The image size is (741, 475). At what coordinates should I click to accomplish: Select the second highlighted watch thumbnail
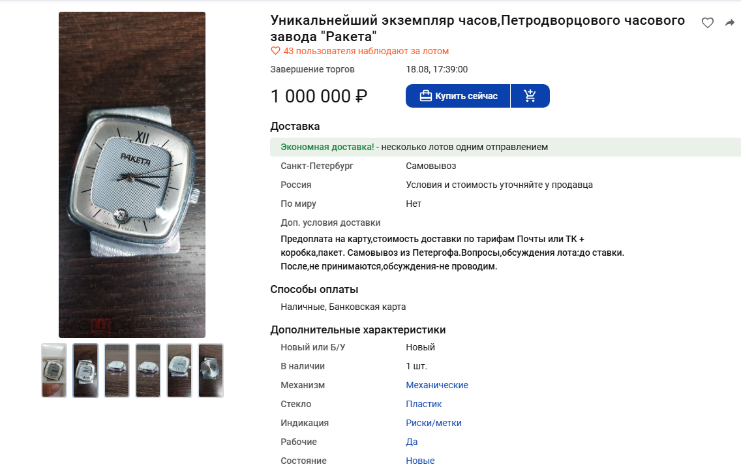[x=85, y=371]
